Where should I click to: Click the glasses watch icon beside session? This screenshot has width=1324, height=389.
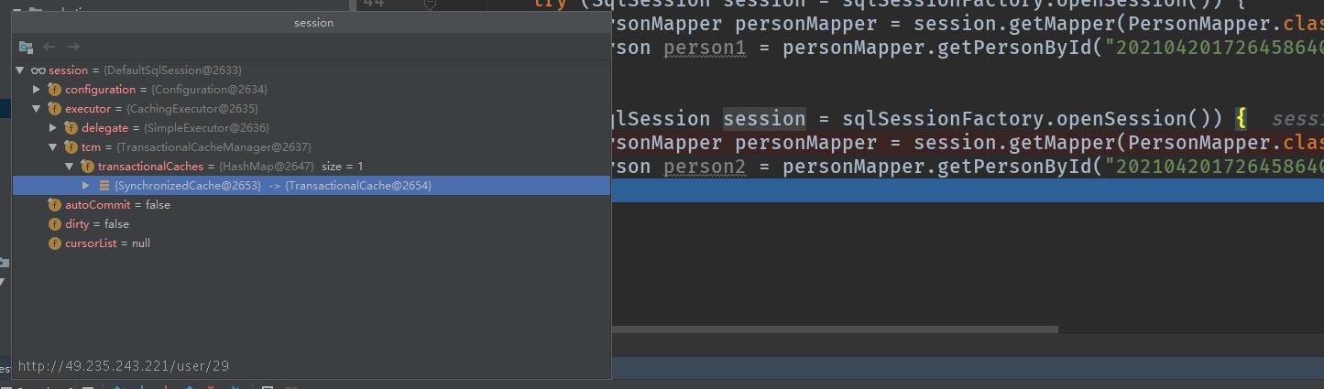point(38,70)
